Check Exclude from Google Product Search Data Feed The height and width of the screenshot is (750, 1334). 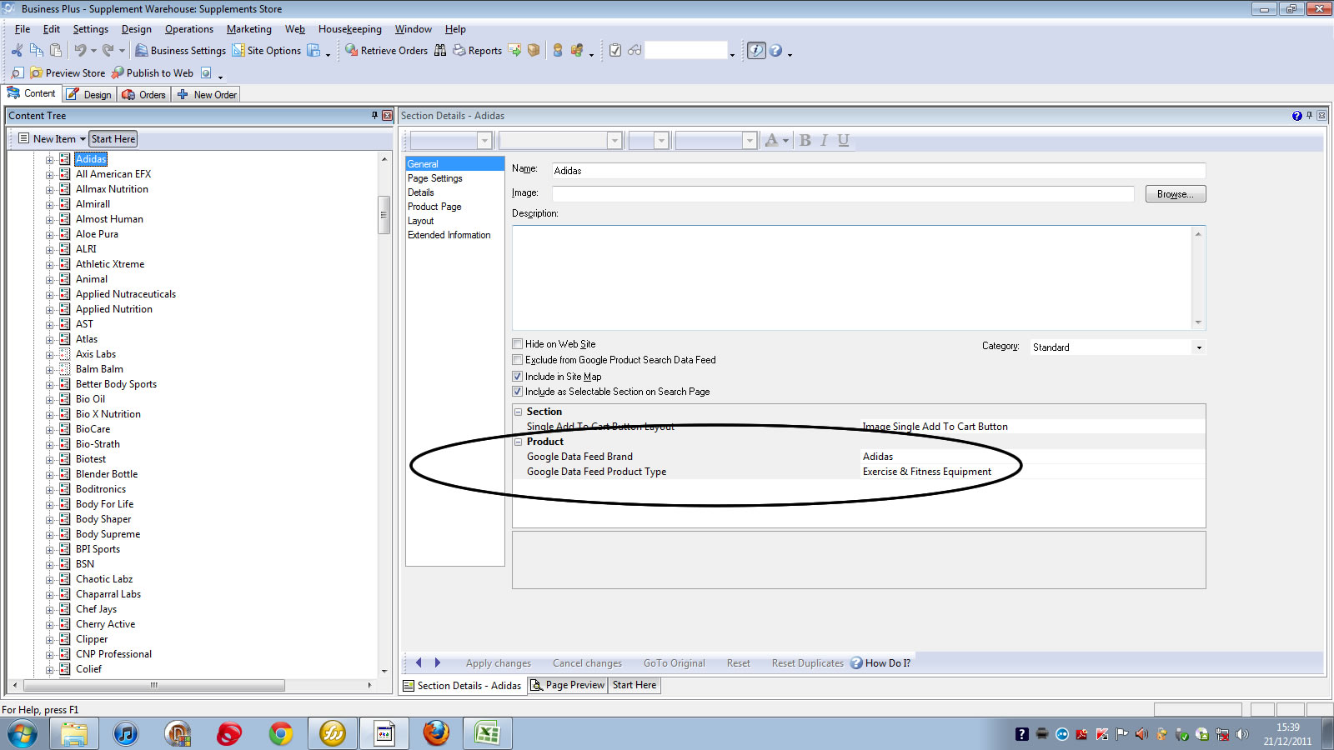518,360
